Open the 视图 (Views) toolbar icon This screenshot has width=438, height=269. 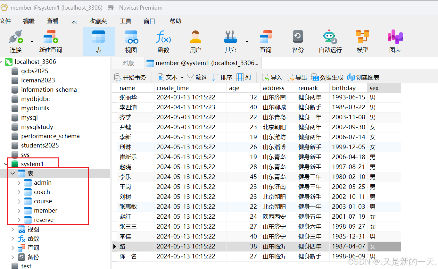131,41
